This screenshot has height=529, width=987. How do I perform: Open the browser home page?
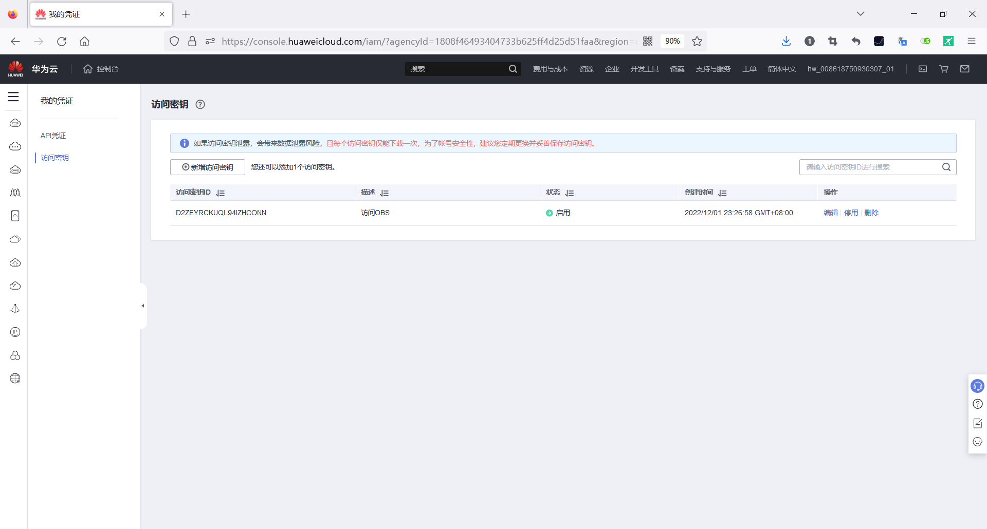click(x=84, y=41)
